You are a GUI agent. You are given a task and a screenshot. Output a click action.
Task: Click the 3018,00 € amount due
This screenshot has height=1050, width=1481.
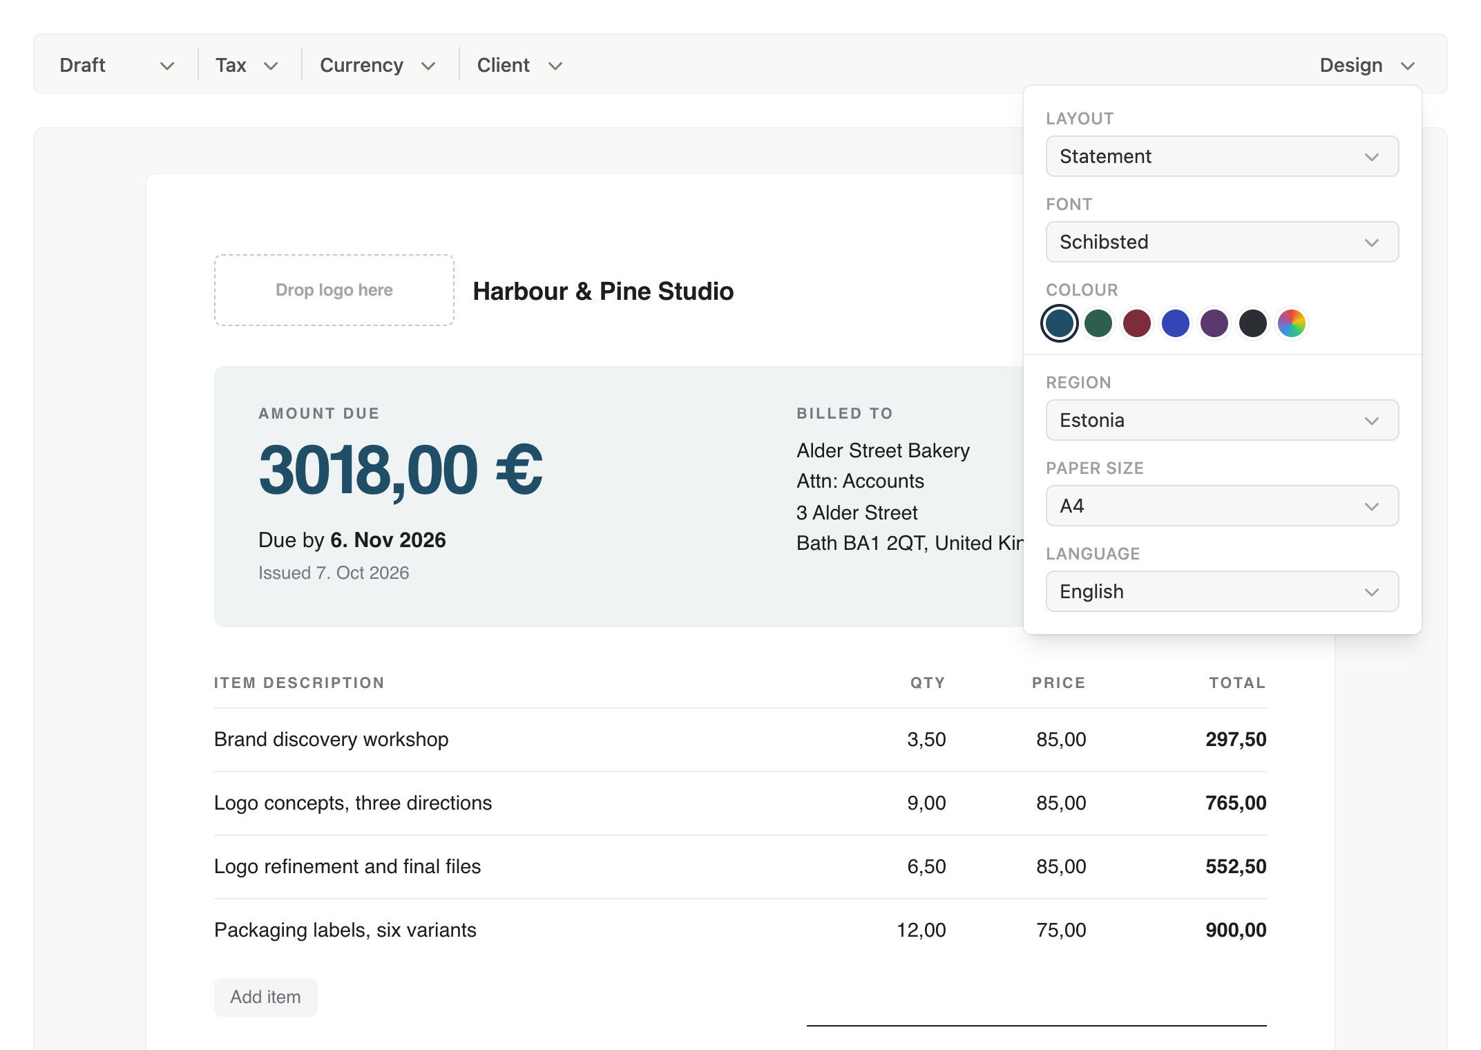[x=401, y=471]
